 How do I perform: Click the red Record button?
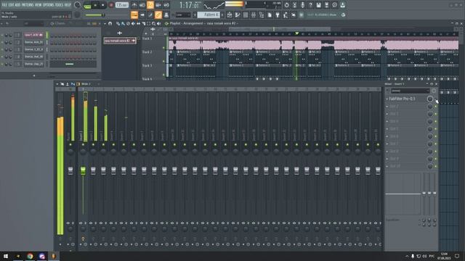point(111,5)
